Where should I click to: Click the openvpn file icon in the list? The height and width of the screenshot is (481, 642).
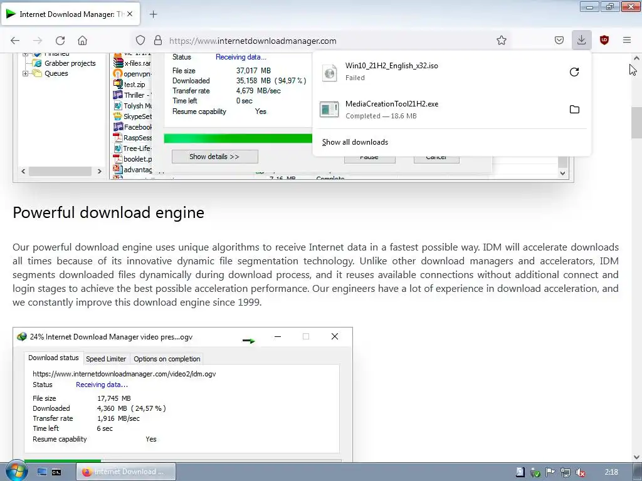click(118, 74)
